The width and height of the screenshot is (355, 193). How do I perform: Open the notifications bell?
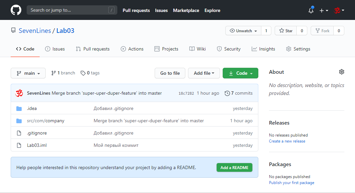pyautogui.click(x=311, y=10)
